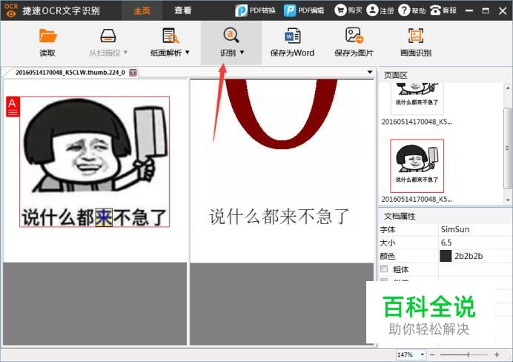The height and width of the screenshot is (362, 513).
Task: Click the 颜色 property label
Action: (388, 256)
